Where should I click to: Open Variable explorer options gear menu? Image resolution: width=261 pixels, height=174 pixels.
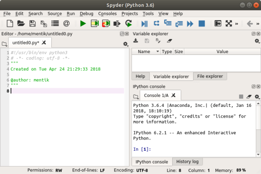pyautogui.click(x=257, y=41)
